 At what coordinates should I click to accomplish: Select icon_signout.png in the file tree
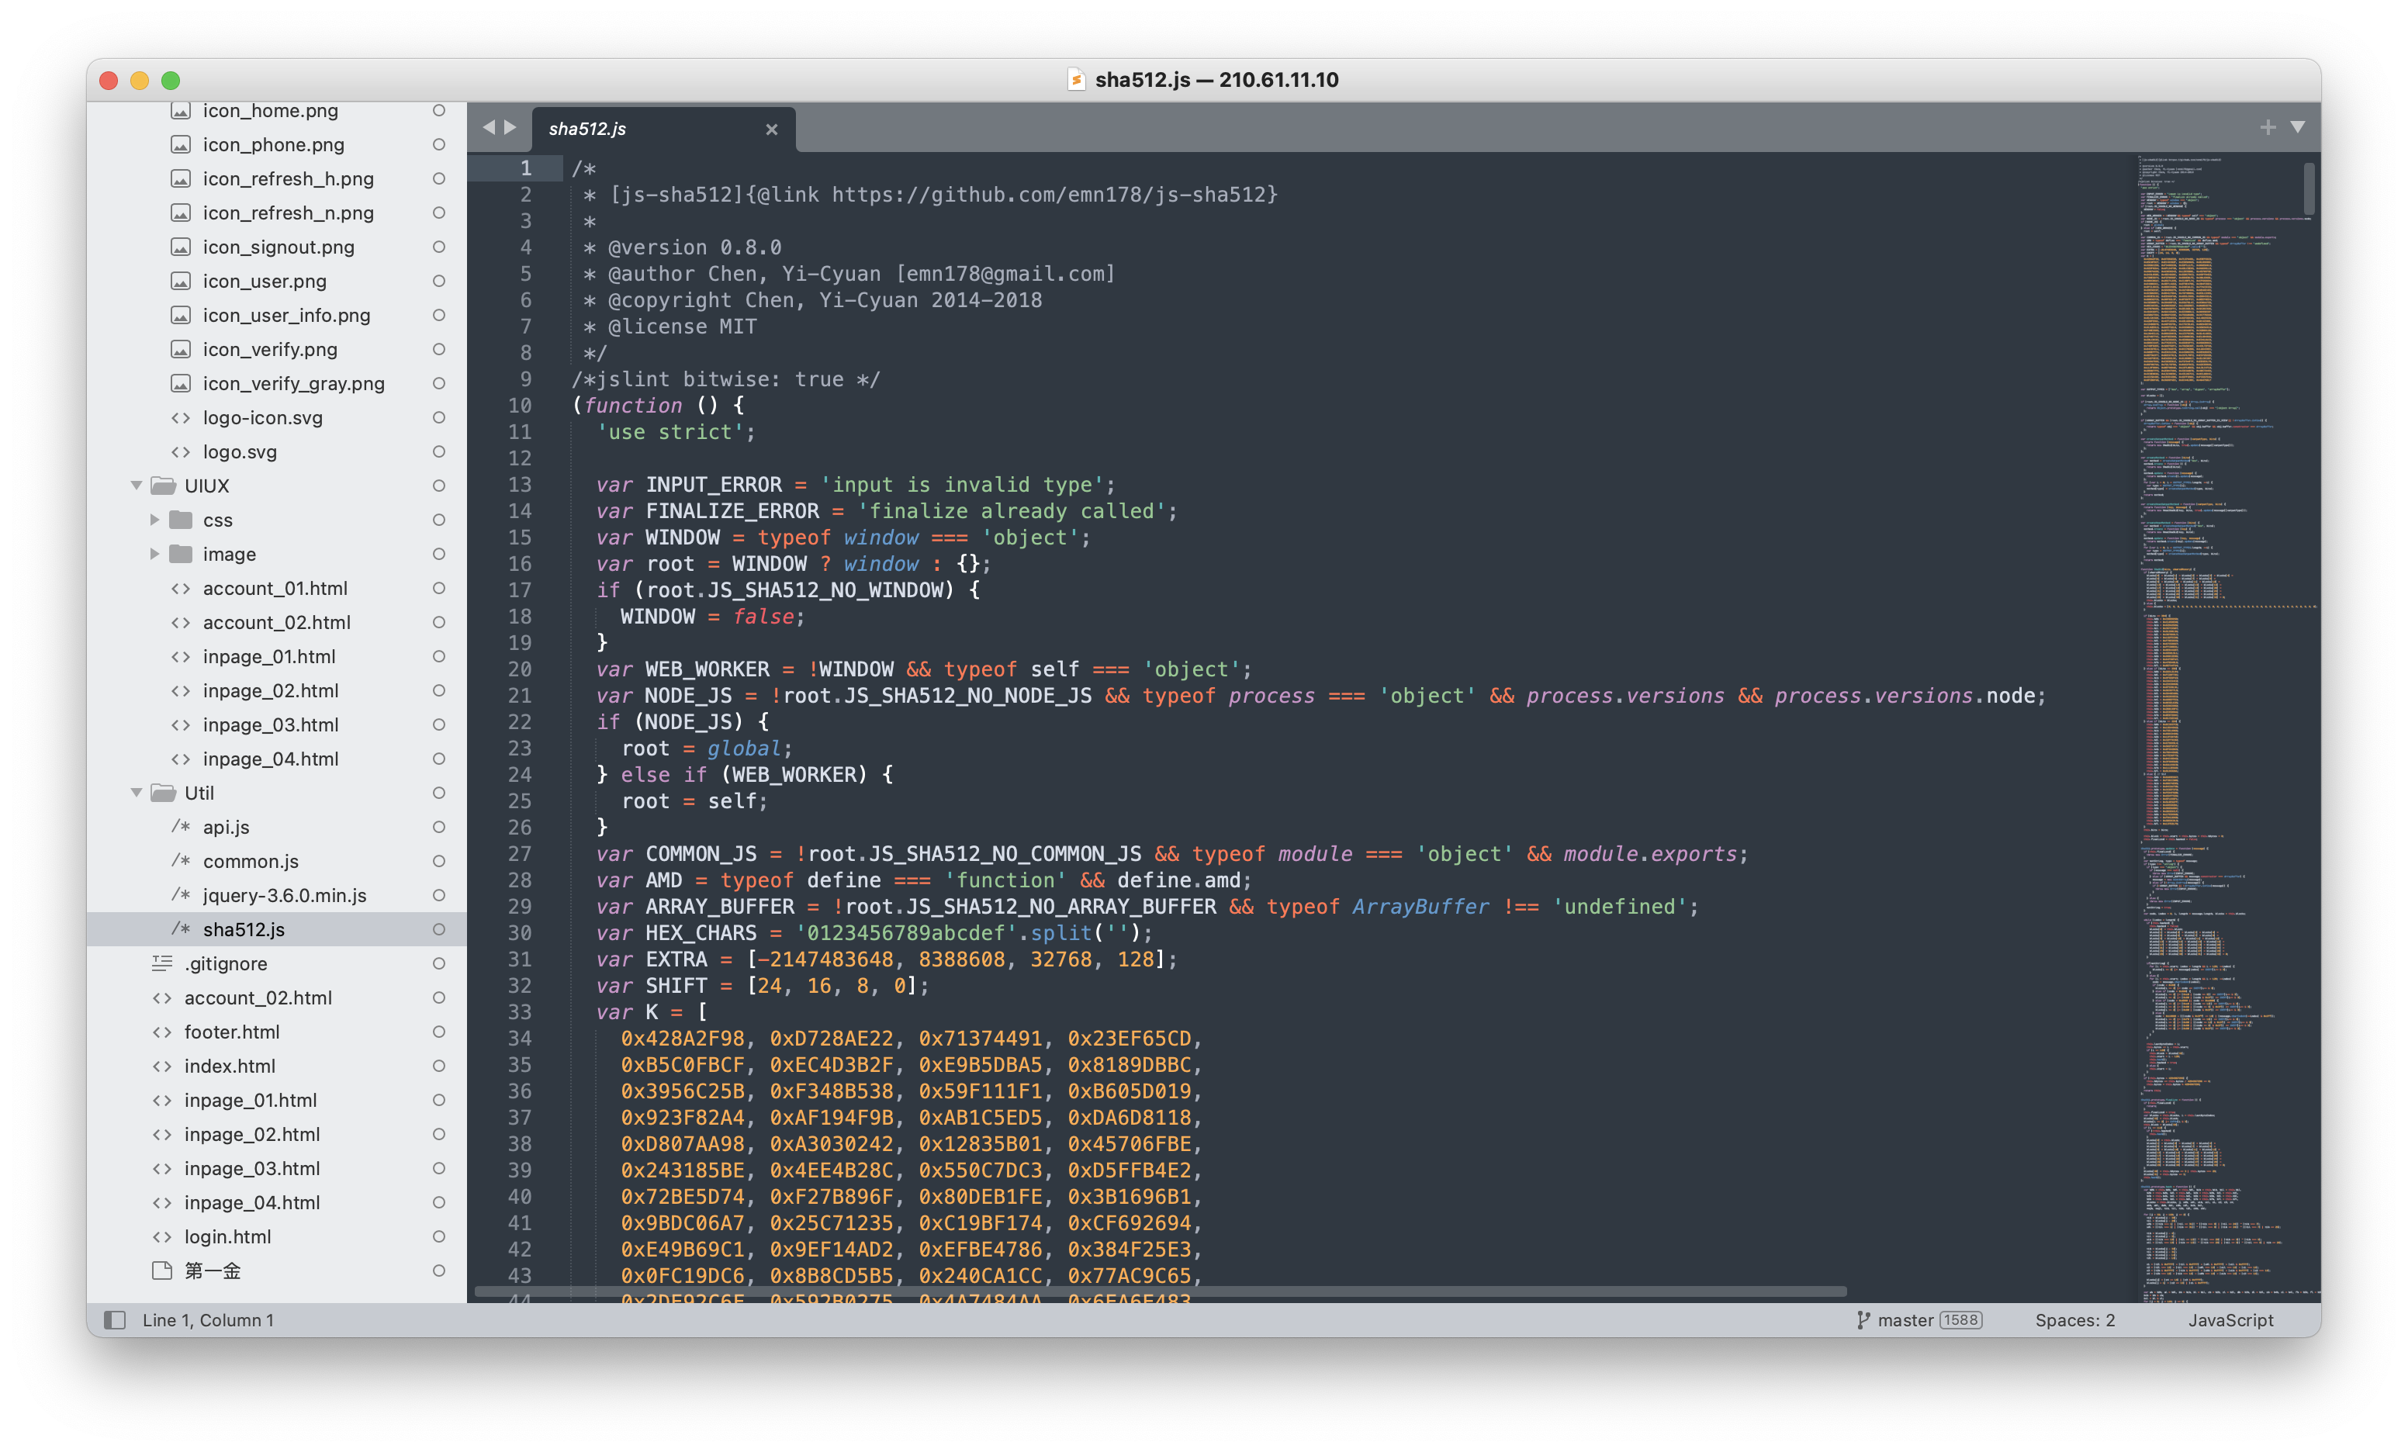(279, 247)
